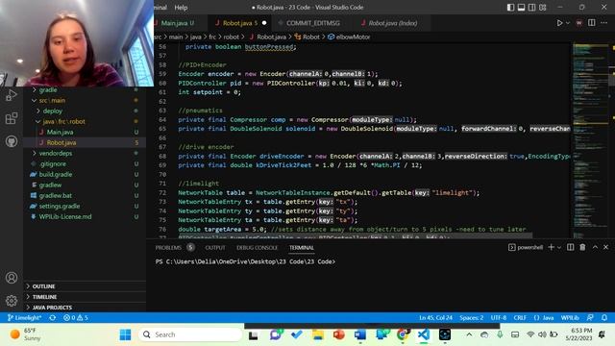Maximize the panel with up chevron
The image size is (615, 346).
595,247
